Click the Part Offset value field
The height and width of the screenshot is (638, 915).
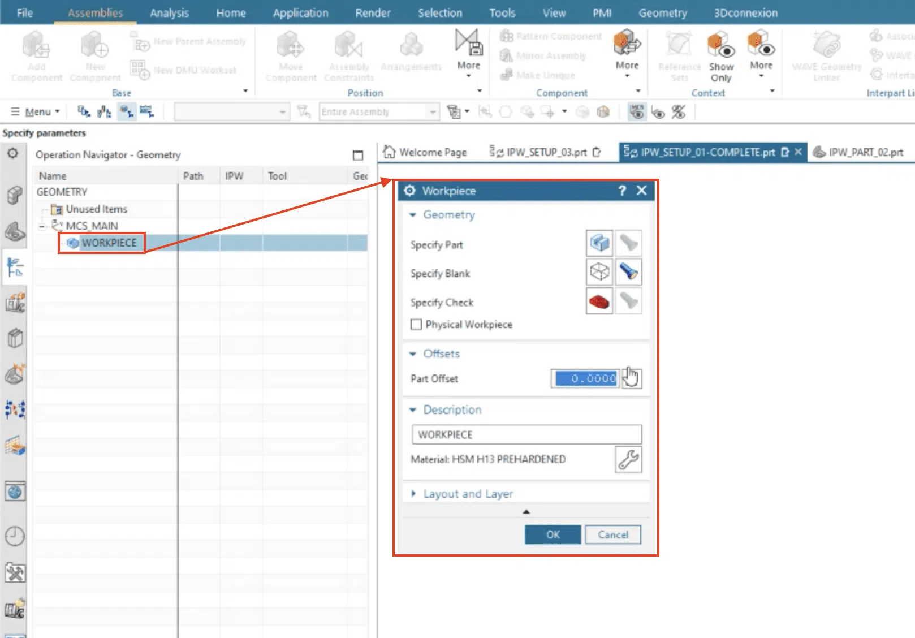point(585,378)
